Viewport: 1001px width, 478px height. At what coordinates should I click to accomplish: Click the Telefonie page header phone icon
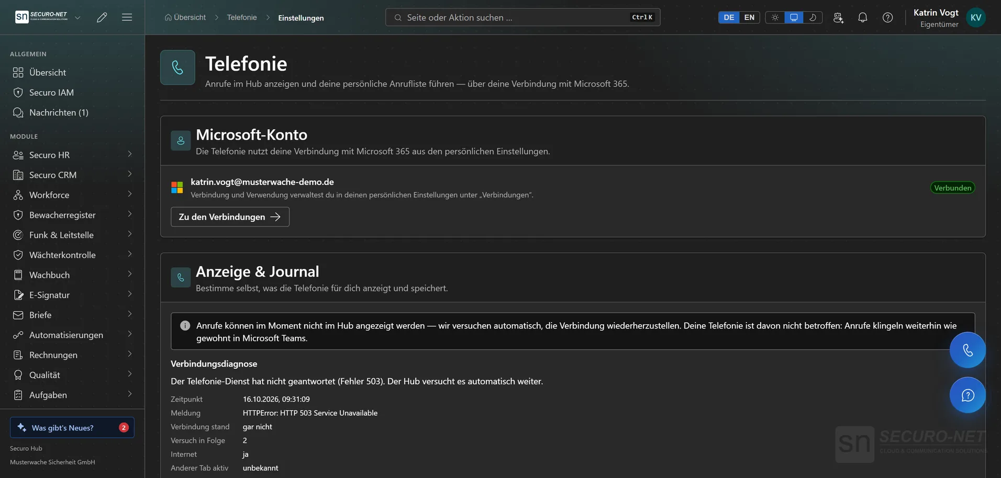click(177, 67)
